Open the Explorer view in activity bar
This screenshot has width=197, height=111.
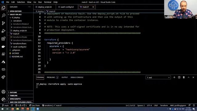pos(3,8)
